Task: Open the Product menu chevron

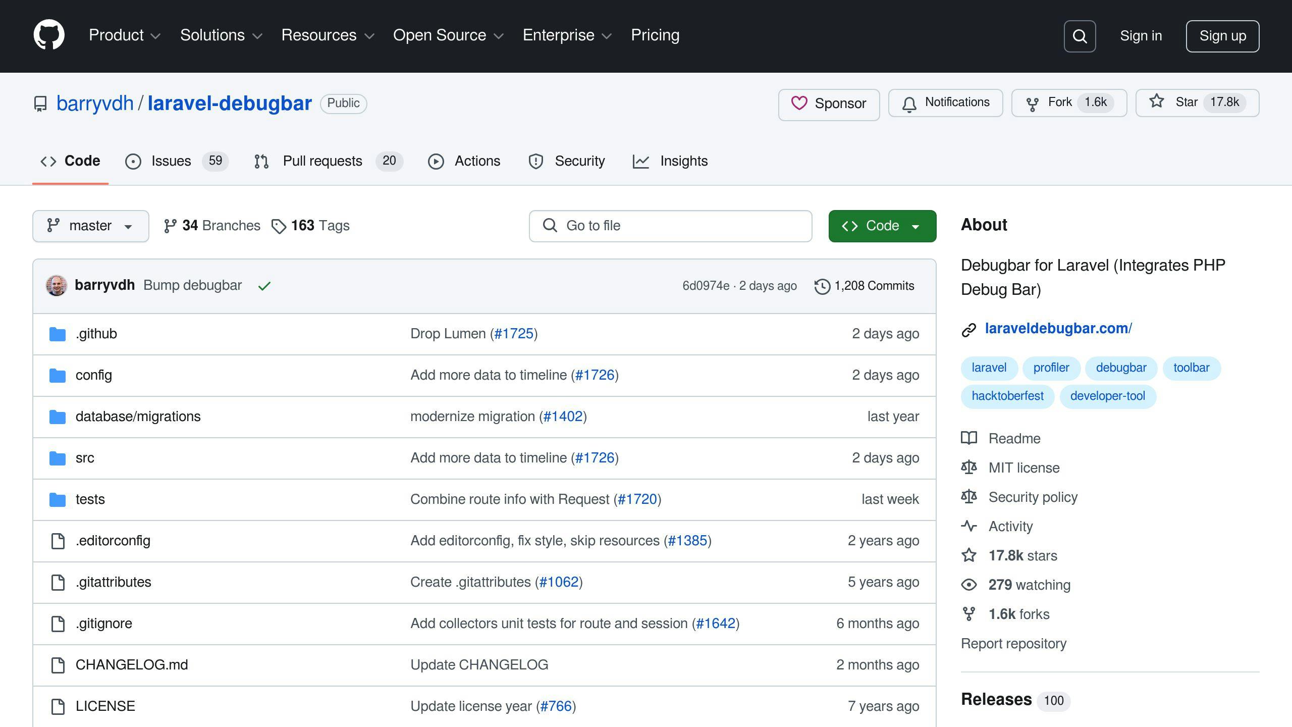Action: 155,36
